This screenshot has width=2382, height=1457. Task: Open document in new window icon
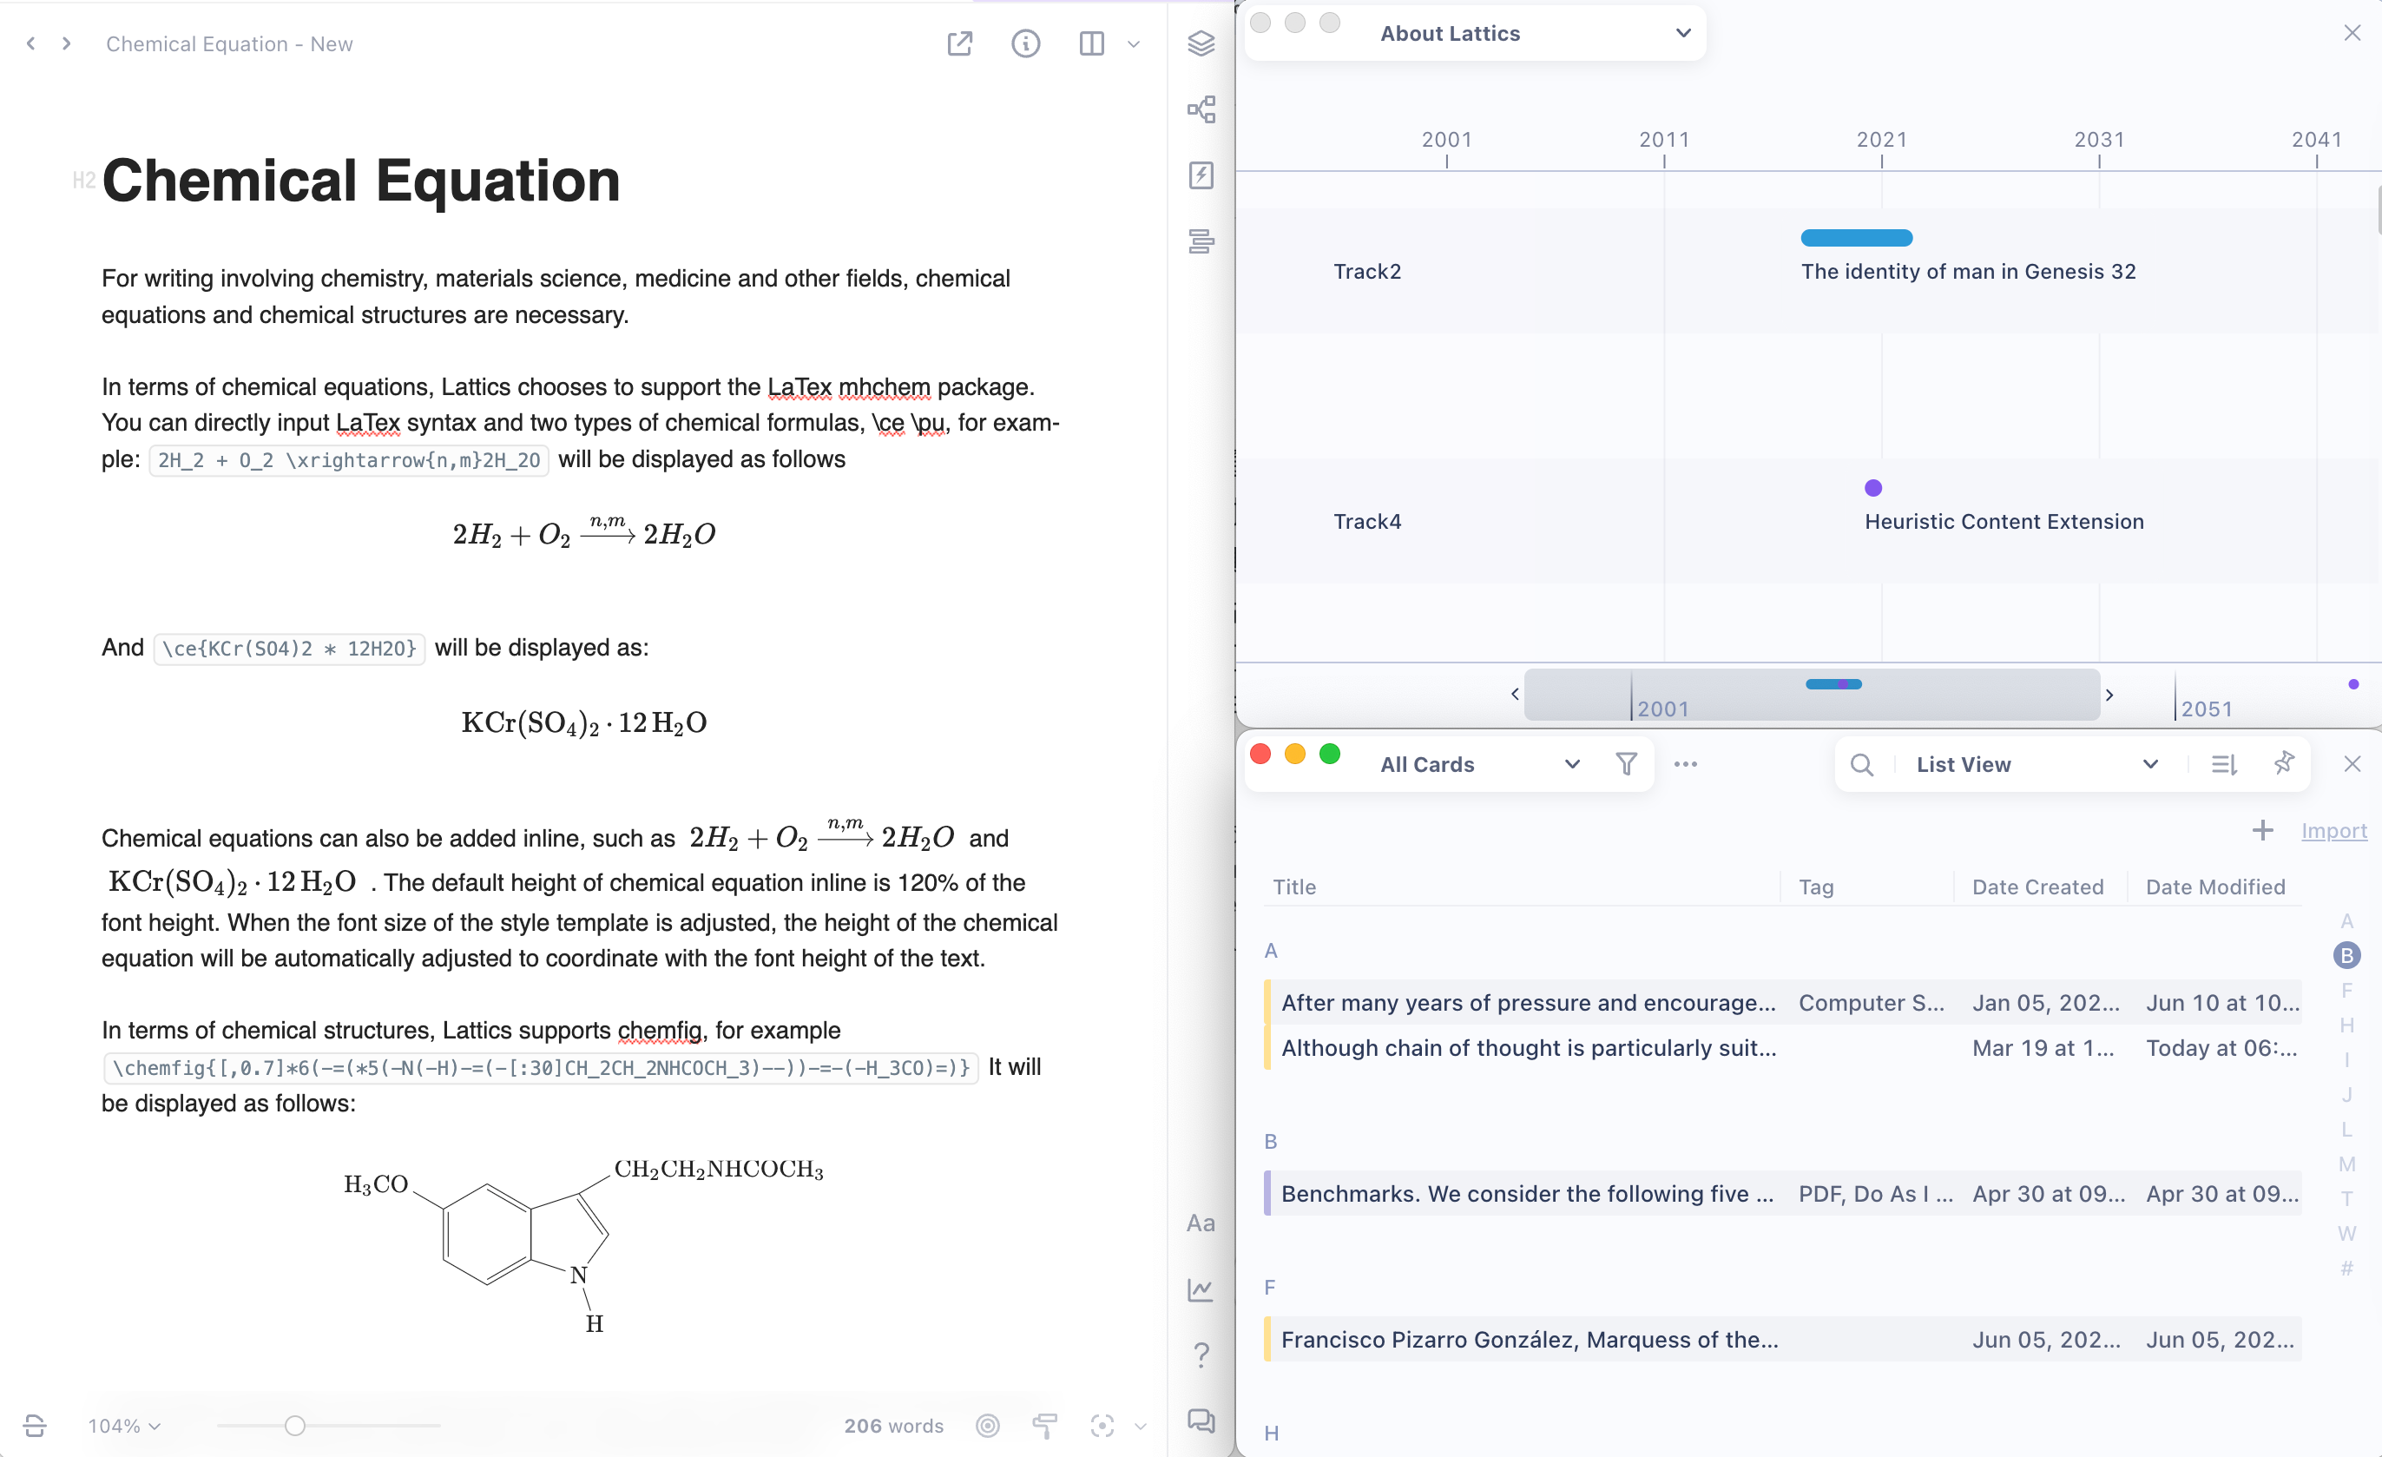point(959,43)
